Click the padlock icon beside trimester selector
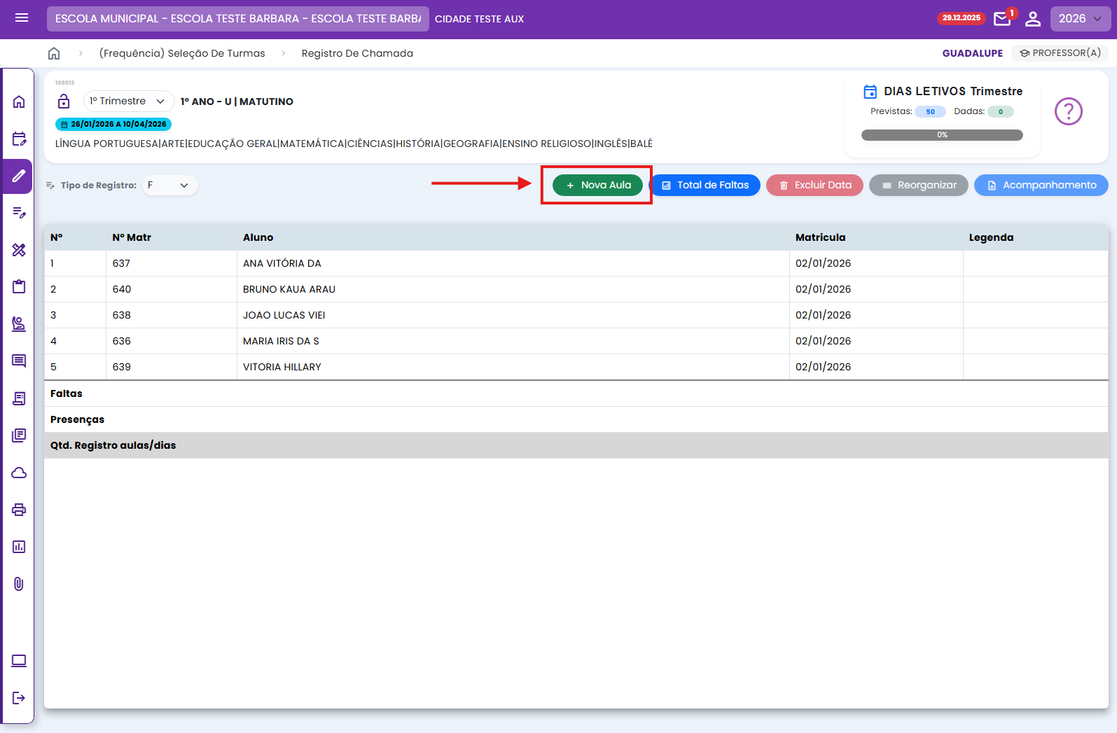 pyautogui.click(x=64, y=102)
